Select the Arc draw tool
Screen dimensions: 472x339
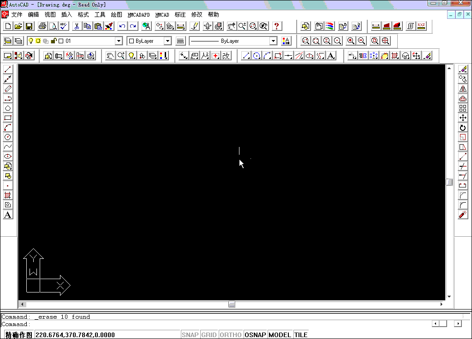pos(8,128)
